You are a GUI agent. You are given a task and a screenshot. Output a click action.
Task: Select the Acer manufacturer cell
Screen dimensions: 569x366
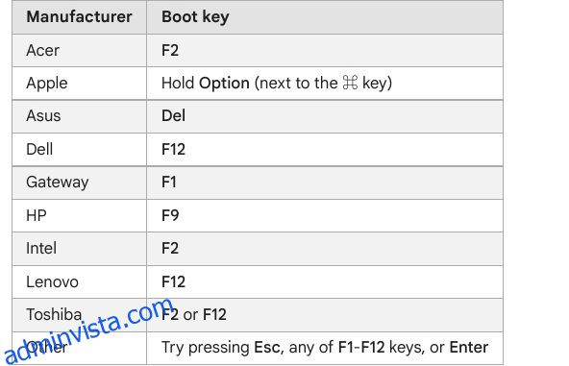coord(79,50)
